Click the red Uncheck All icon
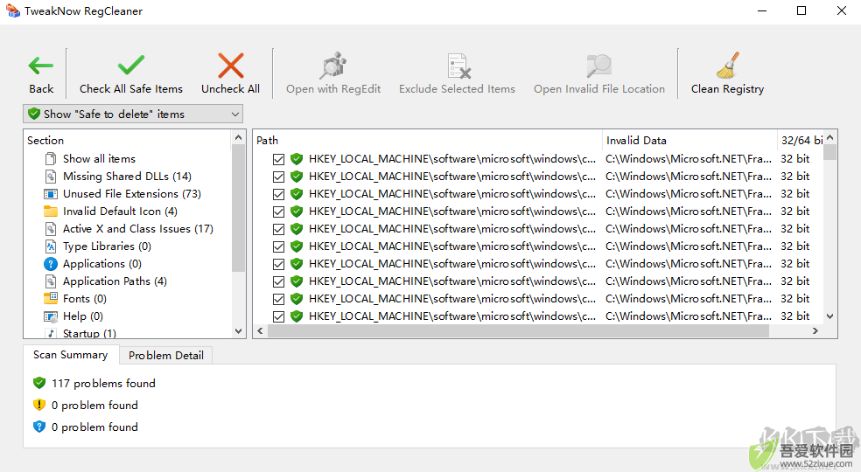Viewport: 861px width, 472px height. click(231, 66)
